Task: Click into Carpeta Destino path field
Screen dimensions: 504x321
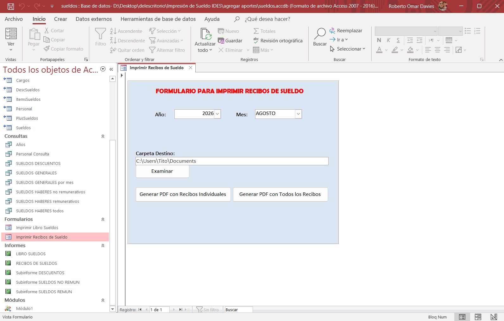Action: coord(232,161)
